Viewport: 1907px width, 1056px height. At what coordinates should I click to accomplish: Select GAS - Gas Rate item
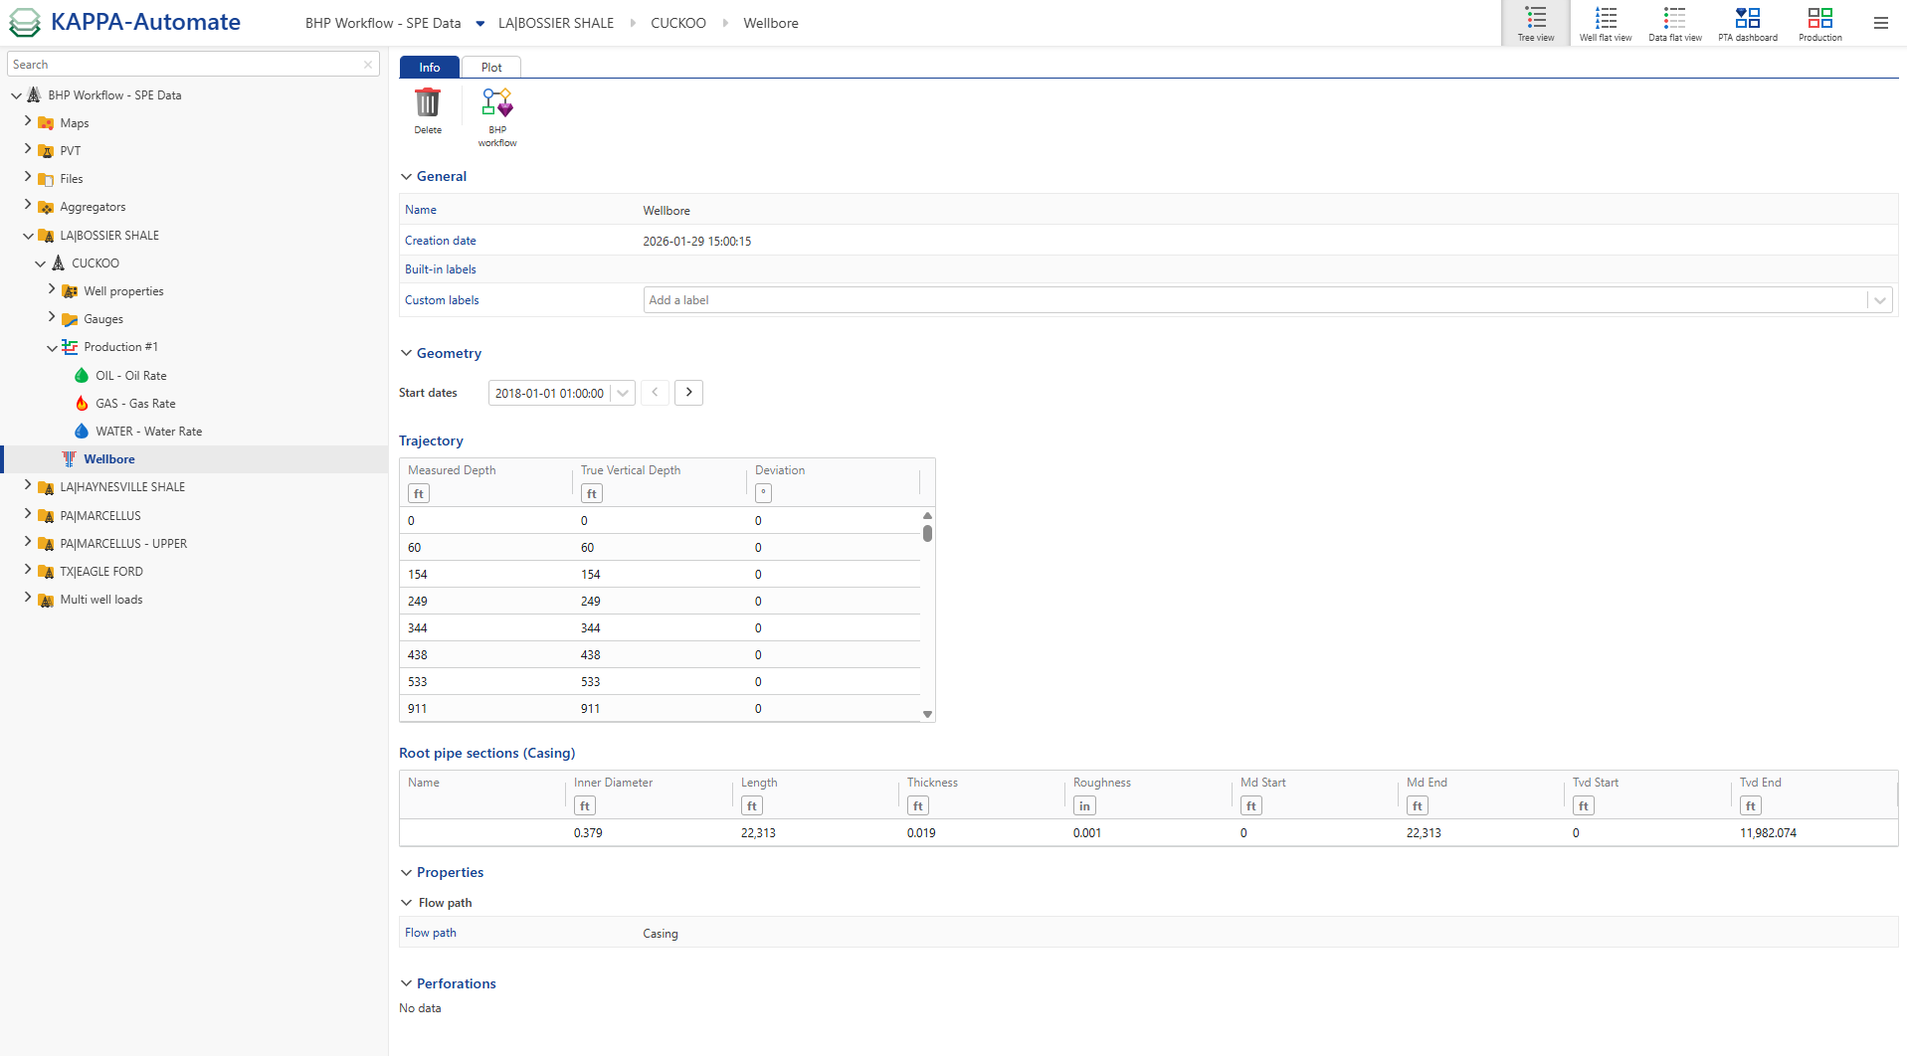(x=135, y=404)
